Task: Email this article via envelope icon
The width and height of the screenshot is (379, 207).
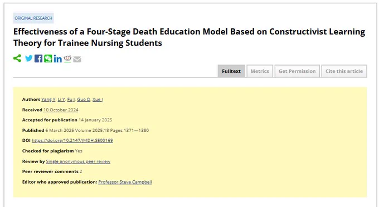Action: pos(77,59)
